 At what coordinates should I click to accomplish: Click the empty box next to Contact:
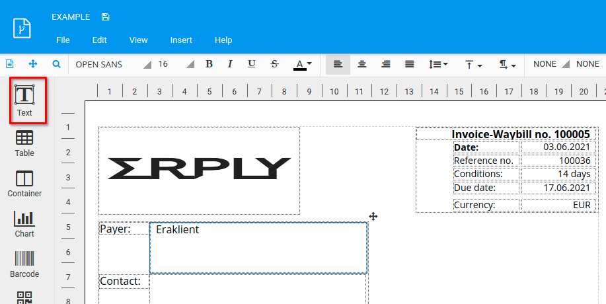258,289
